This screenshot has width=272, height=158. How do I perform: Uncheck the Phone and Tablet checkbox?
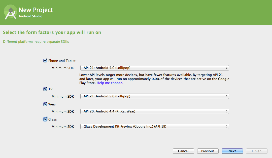pos(45,61)
